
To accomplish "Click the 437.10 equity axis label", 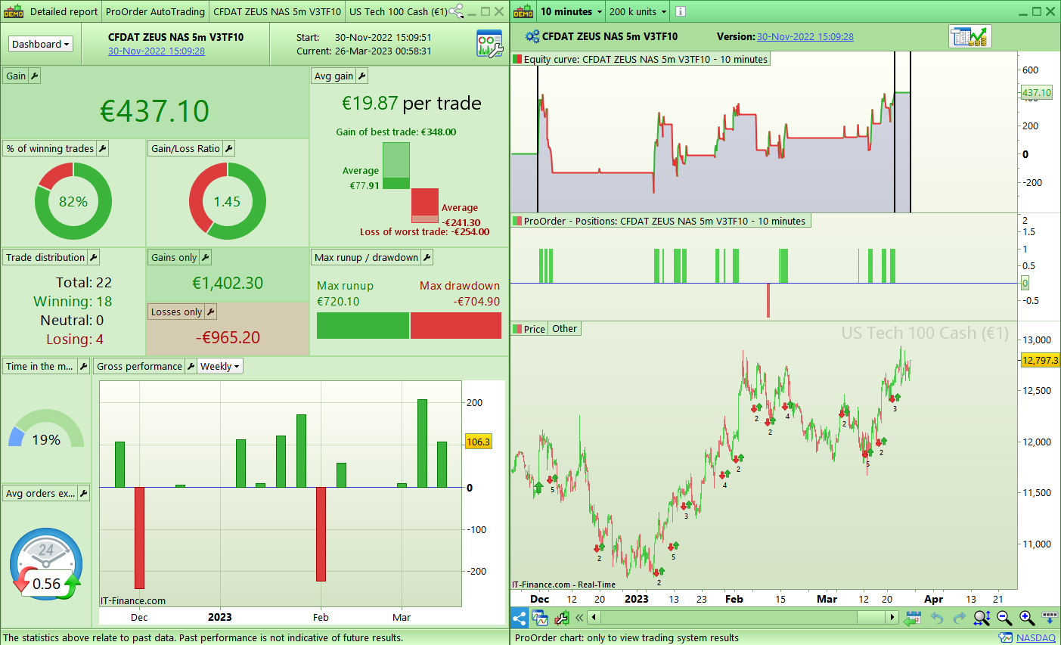I will [x=1036, y=92].
